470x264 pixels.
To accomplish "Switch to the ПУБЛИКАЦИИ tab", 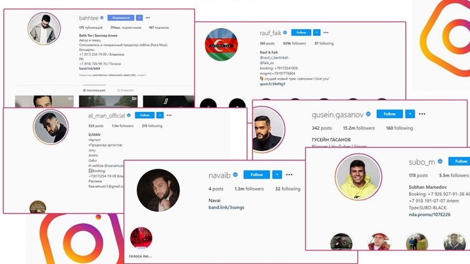I will click(94, 90).
